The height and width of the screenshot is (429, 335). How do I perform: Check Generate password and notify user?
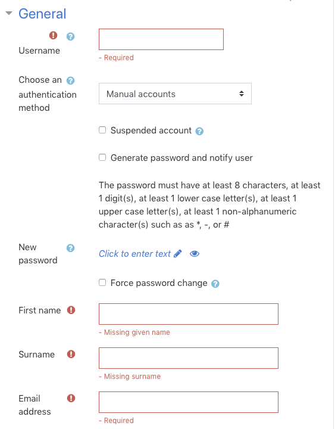point(102,157)
